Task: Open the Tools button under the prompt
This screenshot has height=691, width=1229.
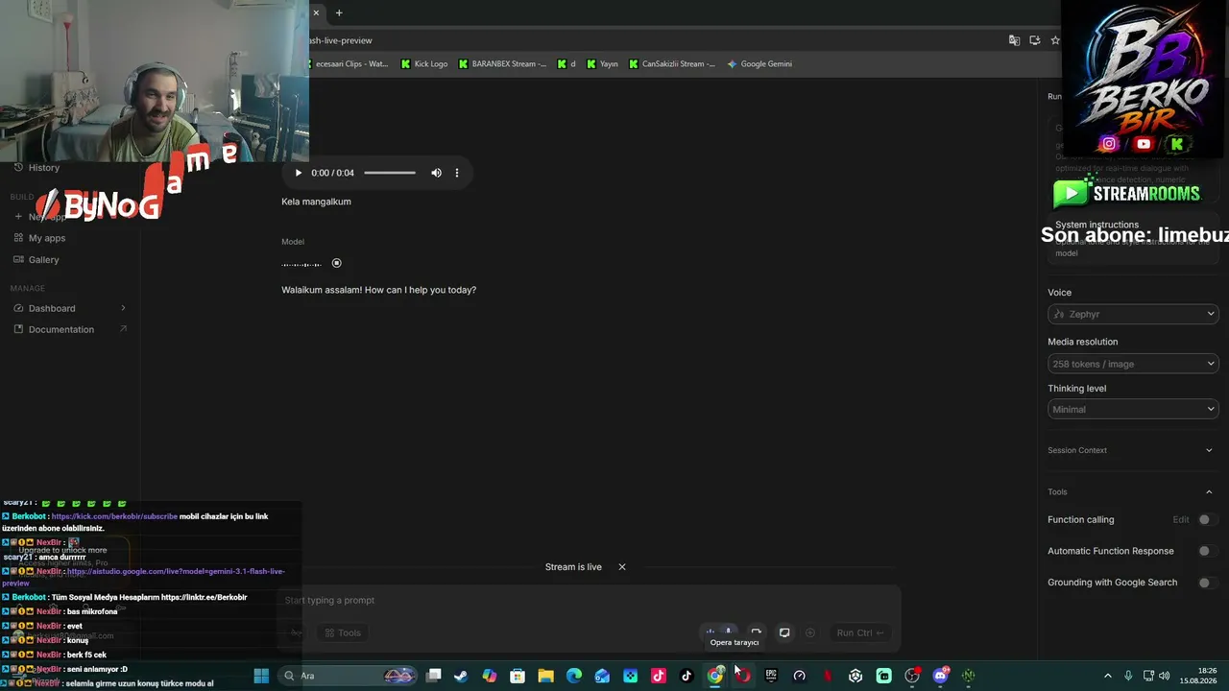Action: (342, 632)
